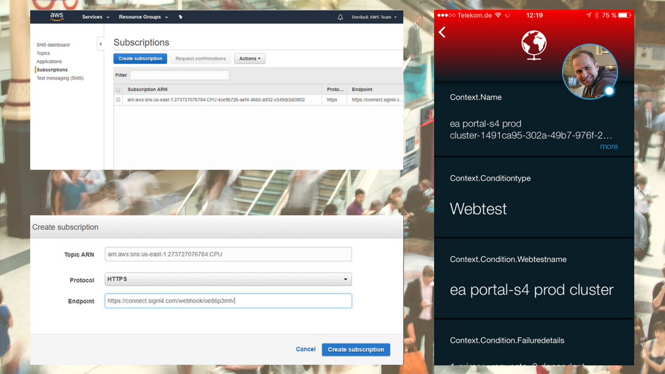The image size is (665, 374).
Task: Open the notifications bell
Action: click(x=340, y=17)
